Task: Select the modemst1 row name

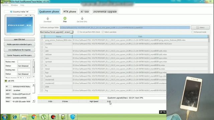Action: click(50, 80)
